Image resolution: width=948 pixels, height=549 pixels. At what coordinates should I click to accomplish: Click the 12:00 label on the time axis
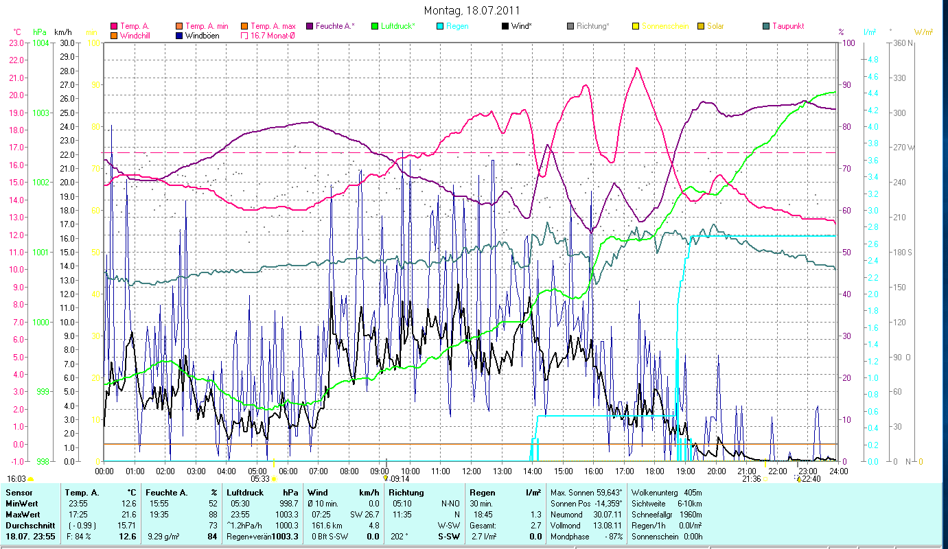[472, 471]
